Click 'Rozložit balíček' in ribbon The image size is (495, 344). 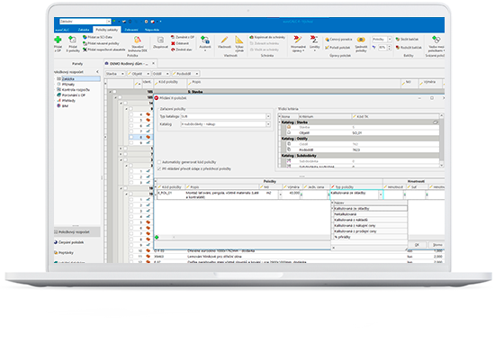pyautogui.click(x=409, y=48)
